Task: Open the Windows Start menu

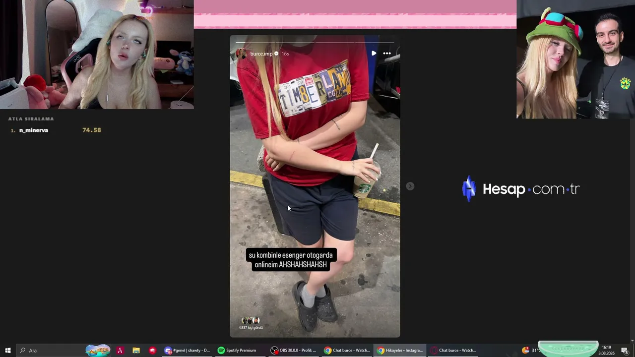Action: tap(7, 351)
